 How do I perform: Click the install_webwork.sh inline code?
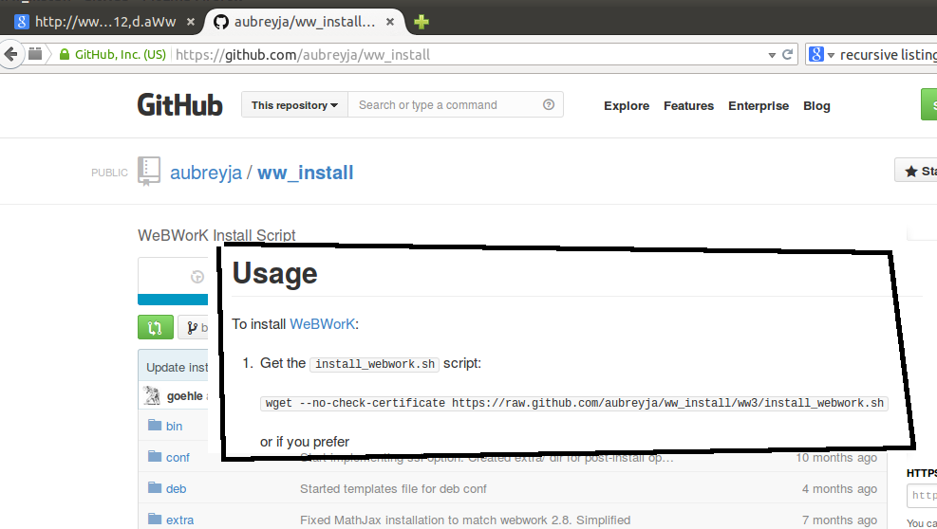tap(375, 364)
